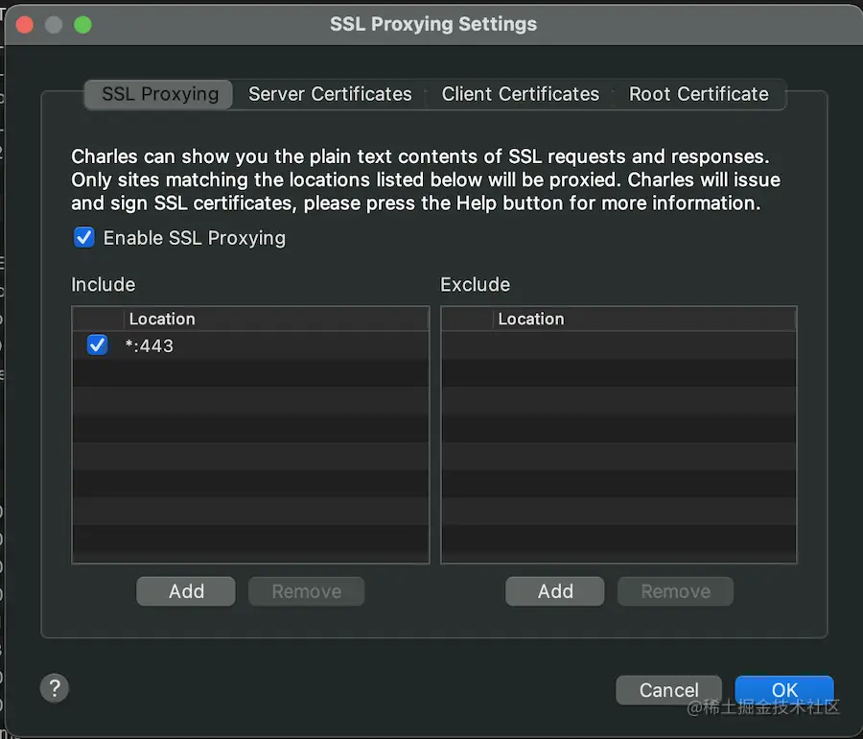Add a location to the Exclude list

tap(555, 591)
